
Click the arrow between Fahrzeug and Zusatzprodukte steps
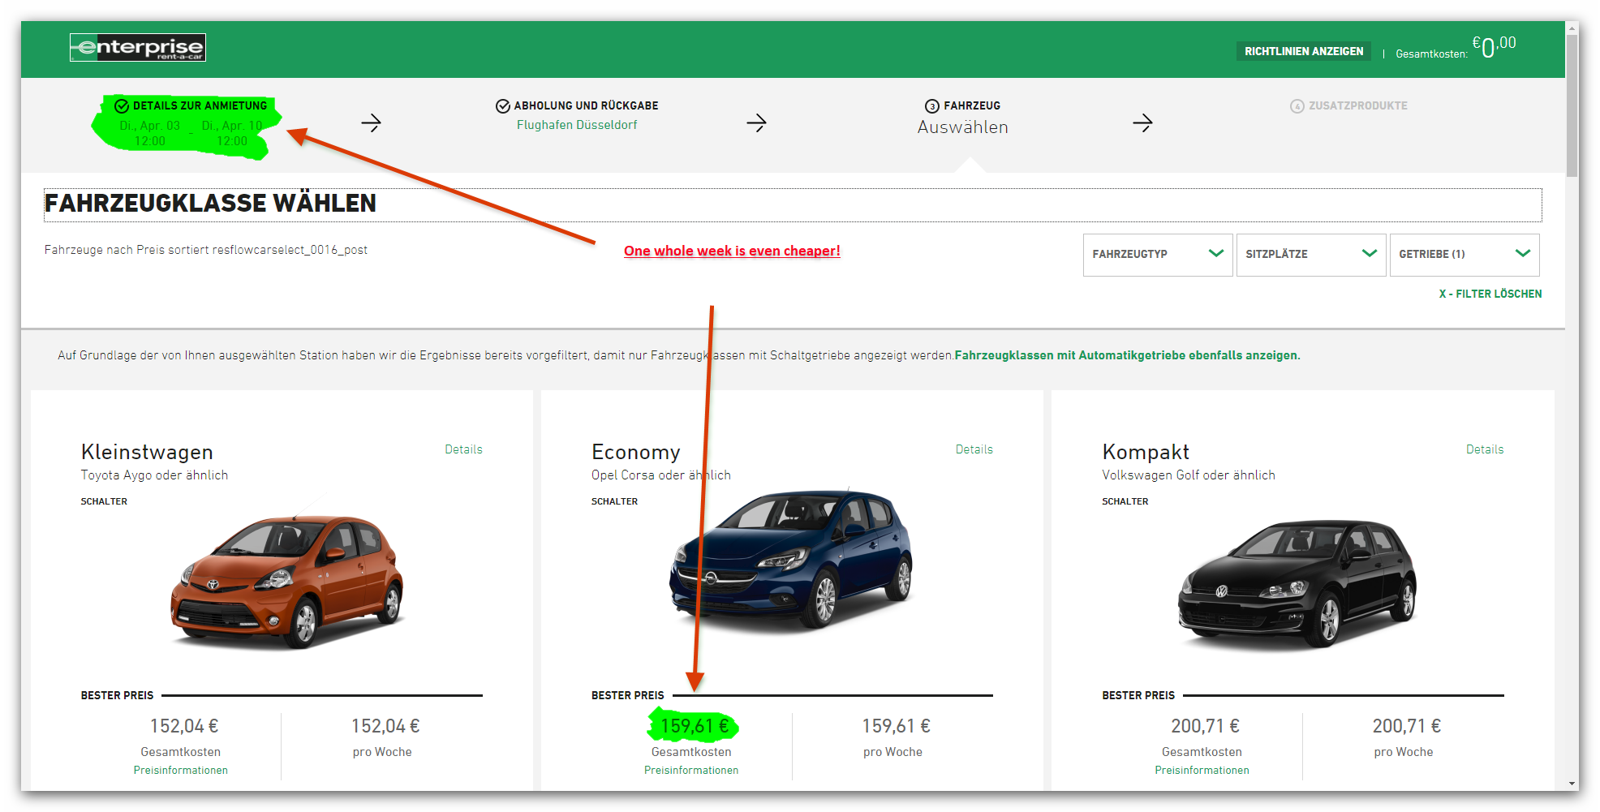(x=1142, y=122)
